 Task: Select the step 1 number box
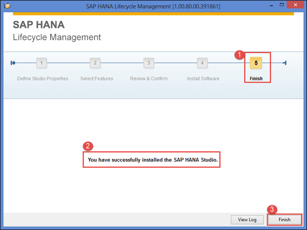41,63
